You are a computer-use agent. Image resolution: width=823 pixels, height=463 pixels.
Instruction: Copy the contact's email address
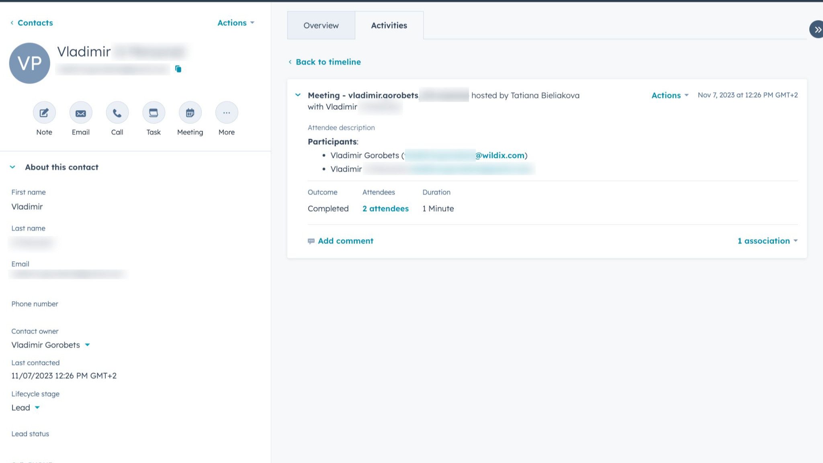pos(178,69)
